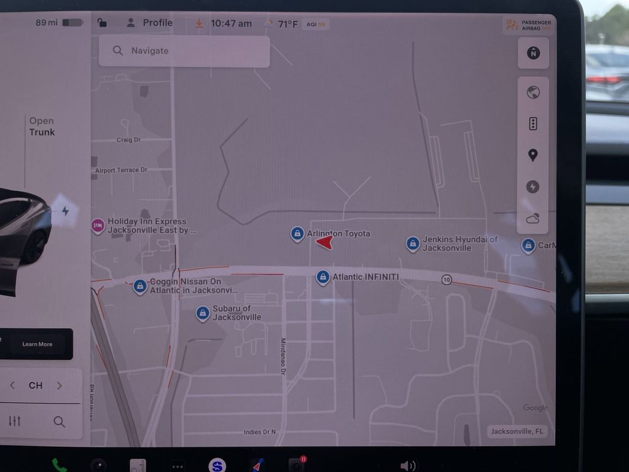Open weather overlay cloud icon
The width and height of the screenshot is (629, 472).
click(533, 218)
